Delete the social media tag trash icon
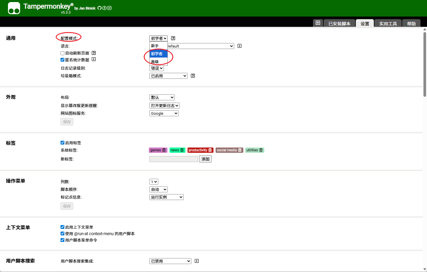The height and width of the screenshot is (272, 427). pos(240,150)
